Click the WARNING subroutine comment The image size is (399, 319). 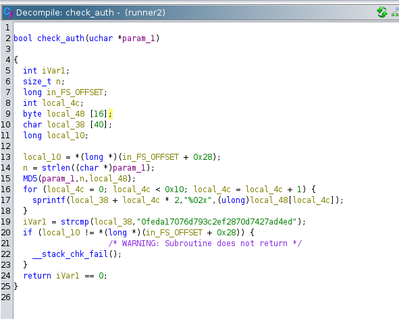(x=205, y=243)
